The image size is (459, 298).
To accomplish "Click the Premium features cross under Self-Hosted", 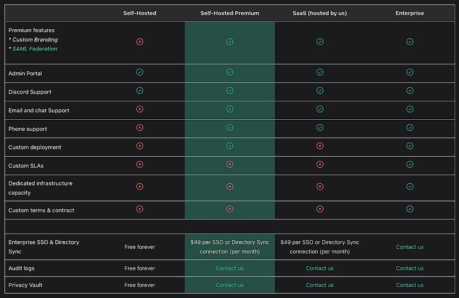I will [x=139, y=42].
